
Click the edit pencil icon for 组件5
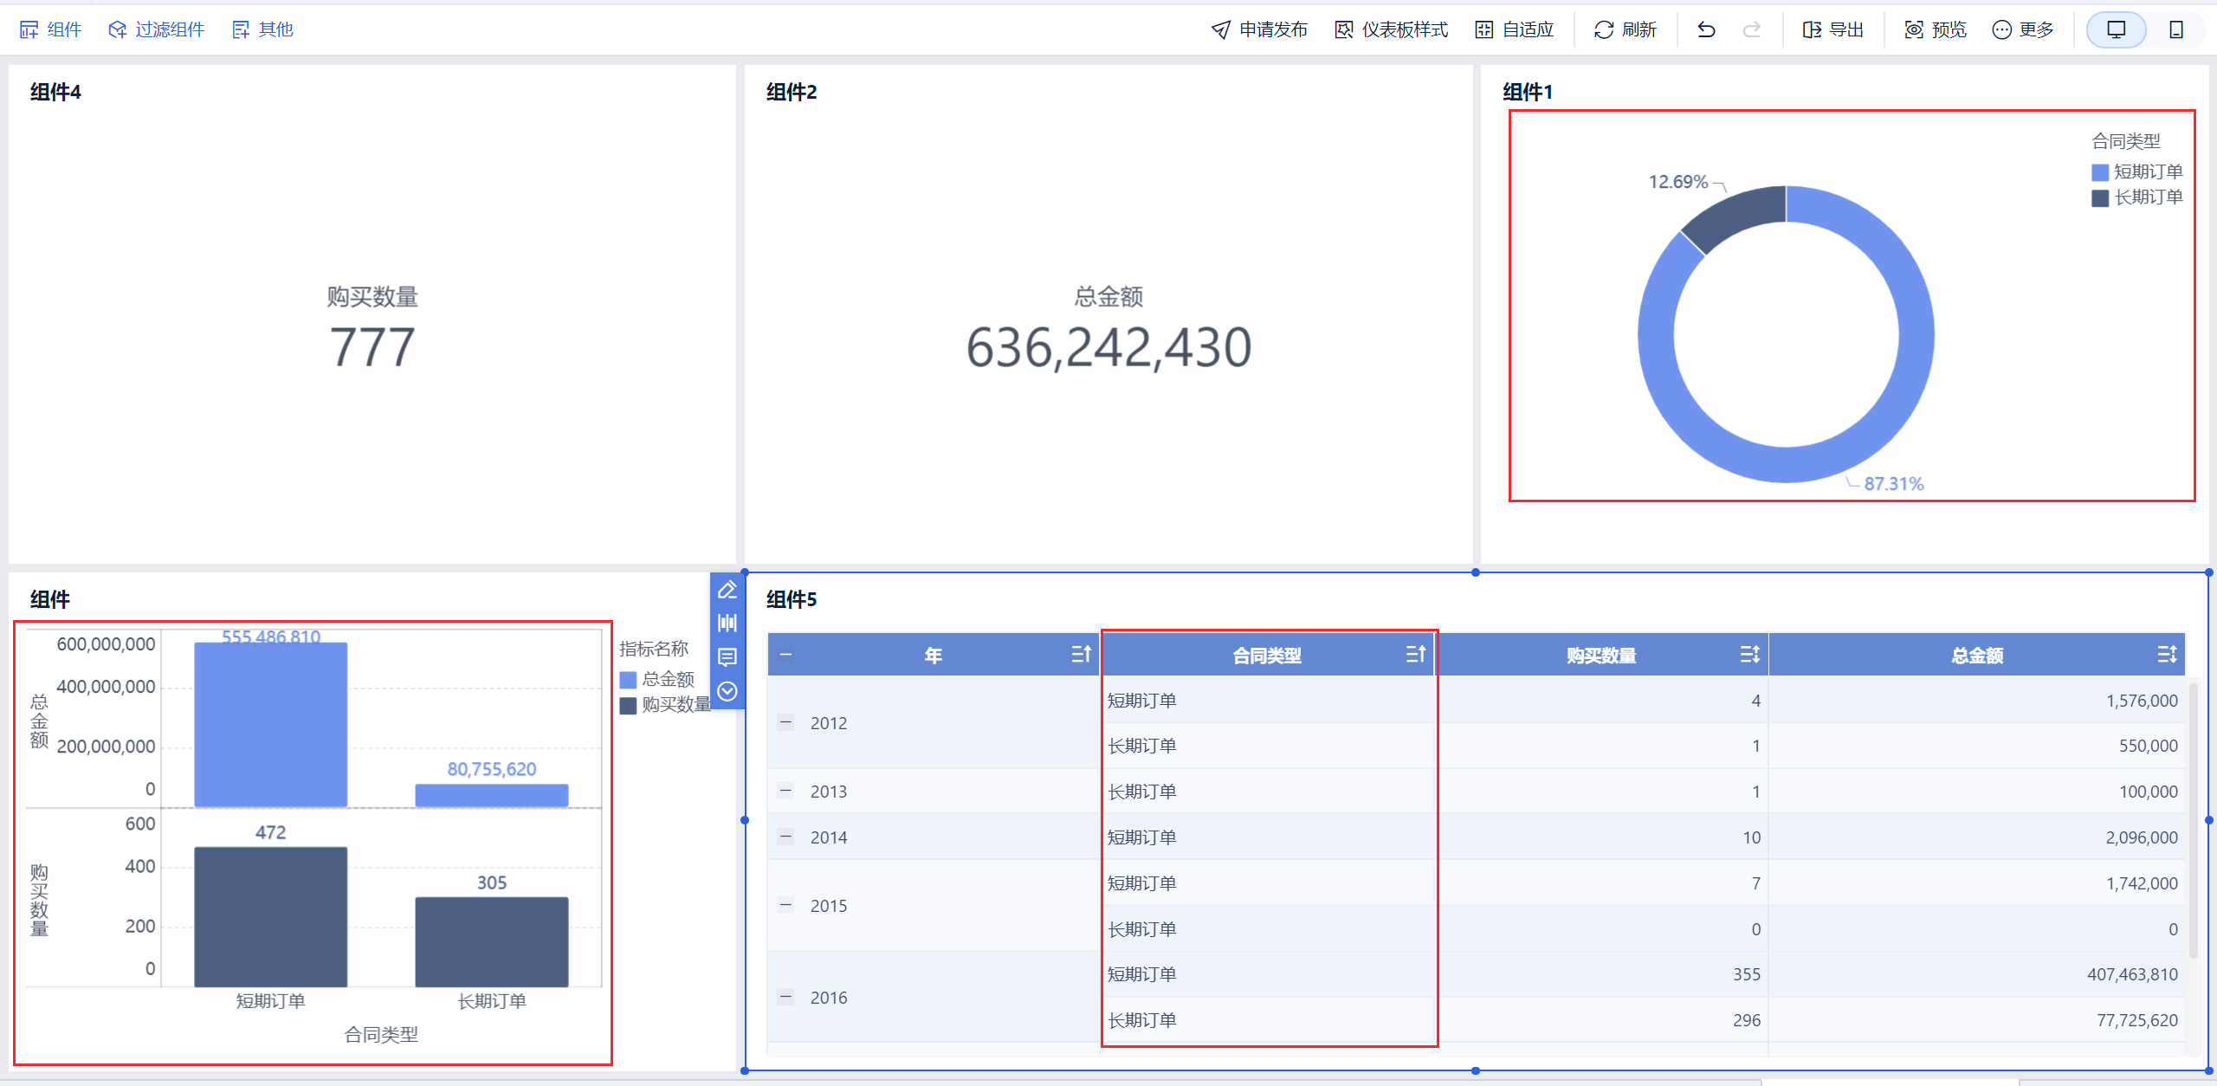[x=727, y=590]
